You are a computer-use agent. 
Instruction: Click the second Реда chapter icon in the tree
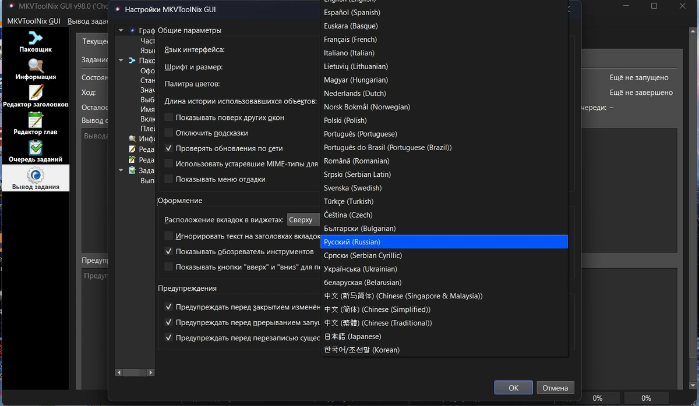(x=133, y=160)
